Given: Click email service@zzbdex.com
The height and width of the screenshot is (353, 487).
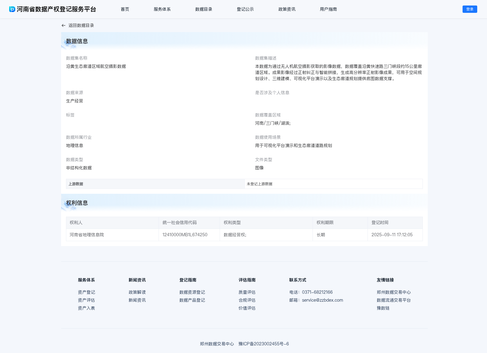Looking at the screenshot, I should point(323,300).
